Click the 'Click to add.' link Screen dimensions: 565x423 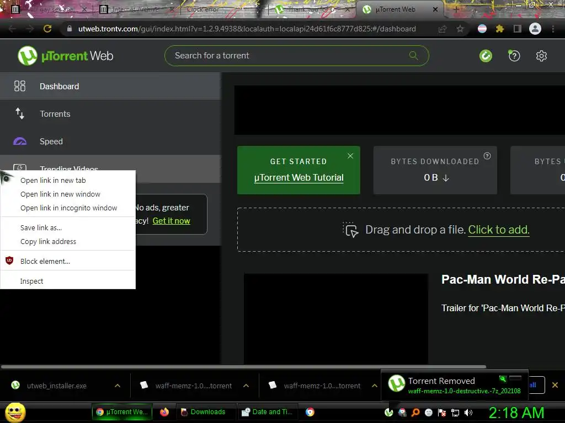point(499,230)
